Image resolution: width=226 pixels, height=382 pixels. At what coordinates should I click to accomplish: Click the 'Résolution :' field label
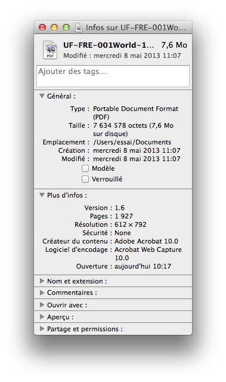coord(93,224)
